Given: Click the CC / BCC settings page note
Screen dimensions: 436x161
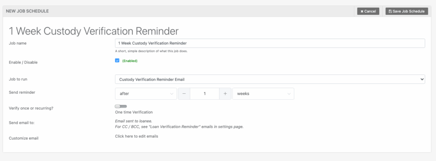Looking at the screenshot, I should pos(179,127).
